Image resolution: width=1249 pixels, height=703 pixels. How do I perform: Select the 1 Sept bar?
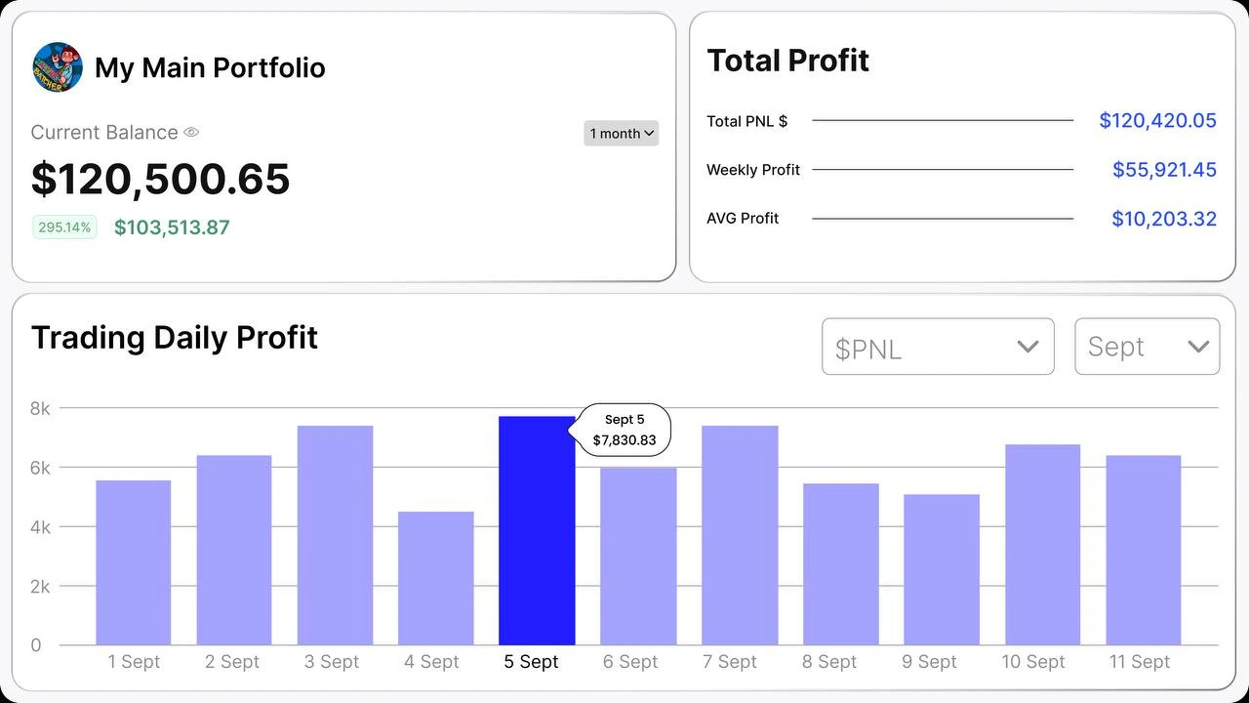point(134,562)
